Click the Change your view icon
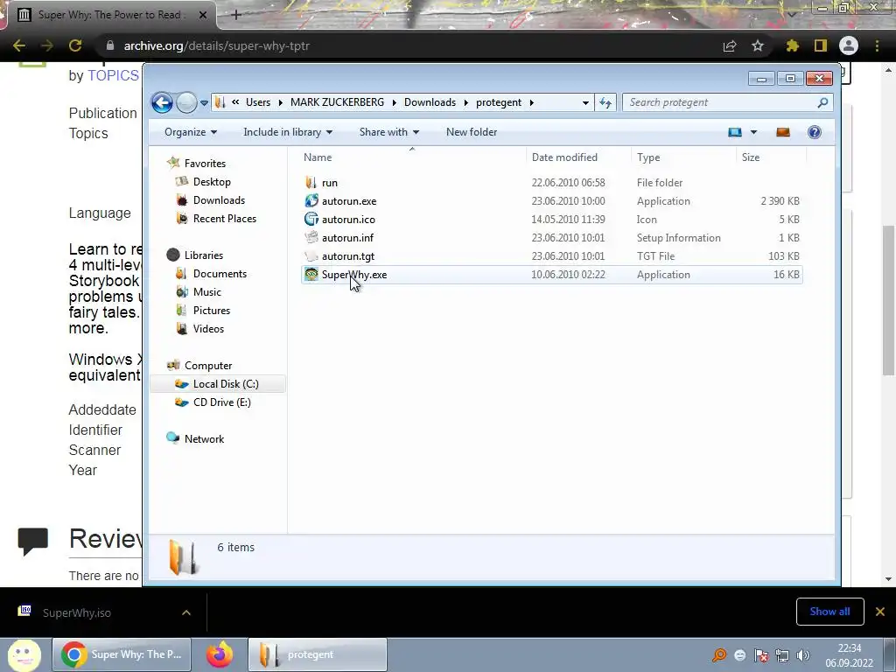896x672 pixels. 735,132
